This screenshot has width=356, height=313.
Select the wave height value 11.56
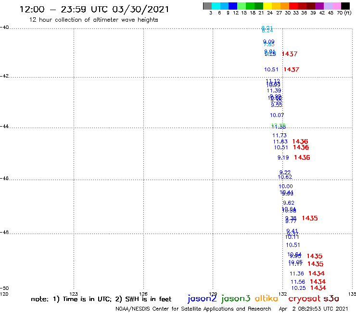click(x=298, y=282)
